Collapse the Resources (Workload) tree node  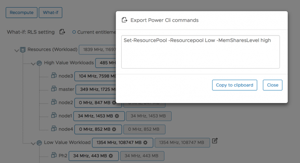point(16,50)
